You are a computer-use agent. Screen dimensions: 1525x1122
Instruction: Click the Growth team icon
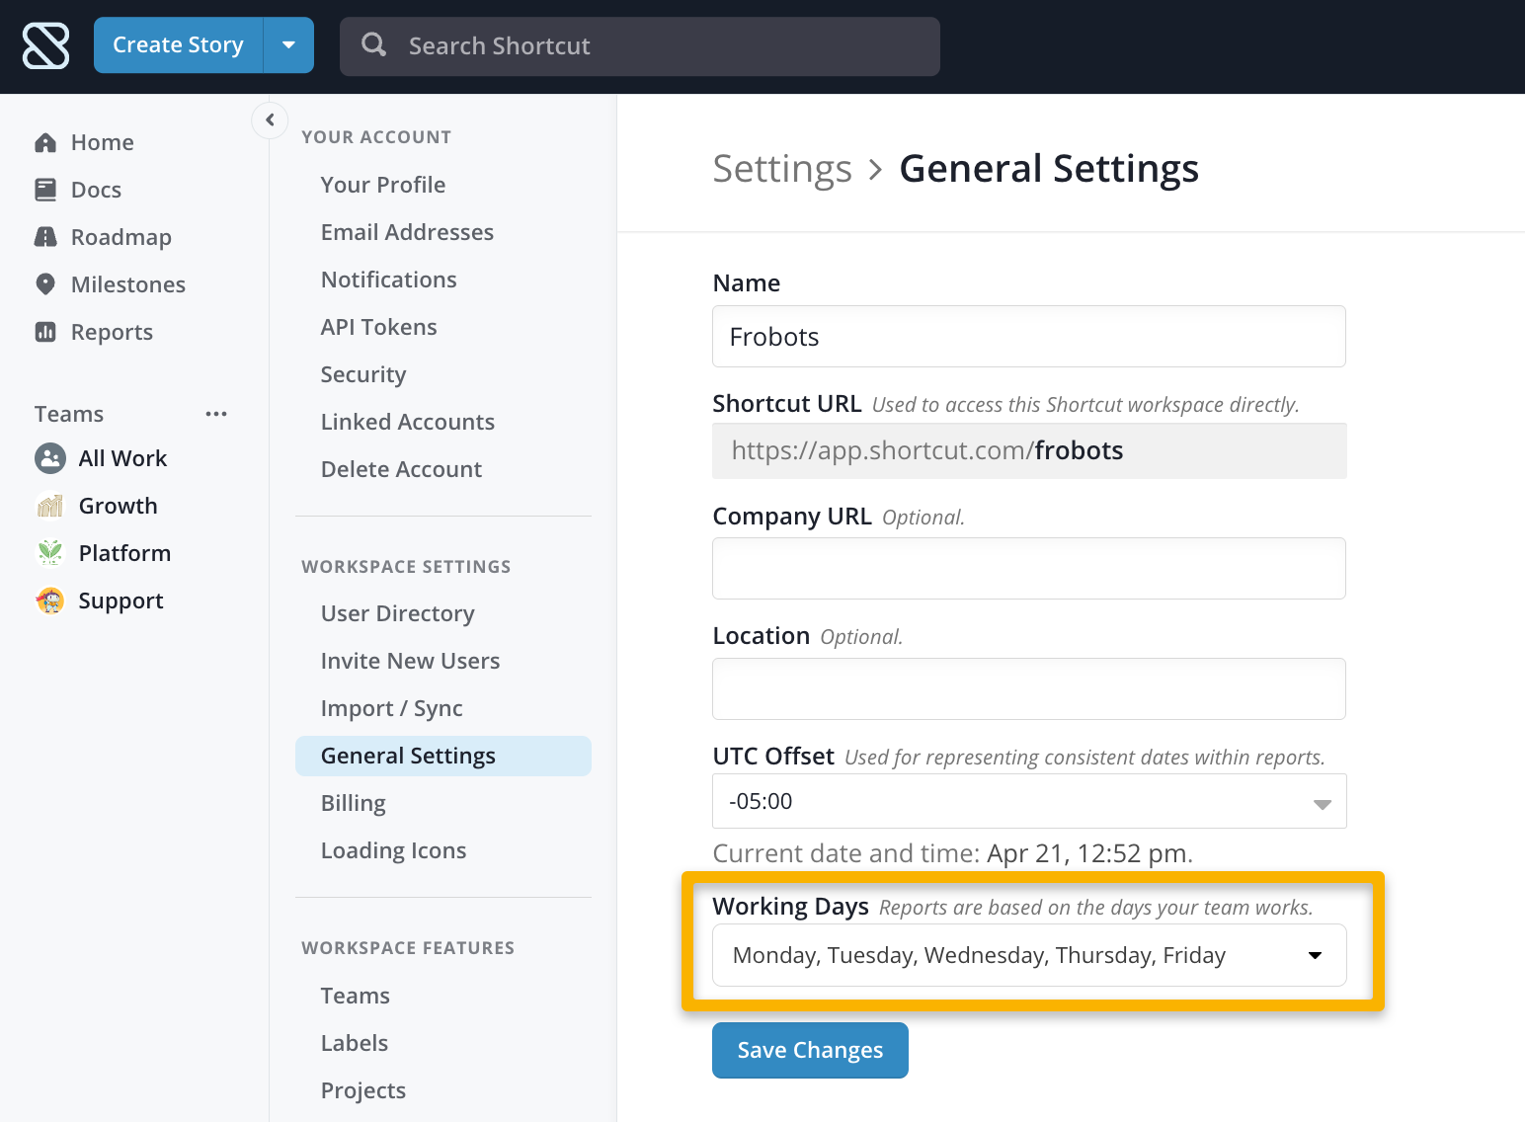pyautogui.click(x=50, y=506)
